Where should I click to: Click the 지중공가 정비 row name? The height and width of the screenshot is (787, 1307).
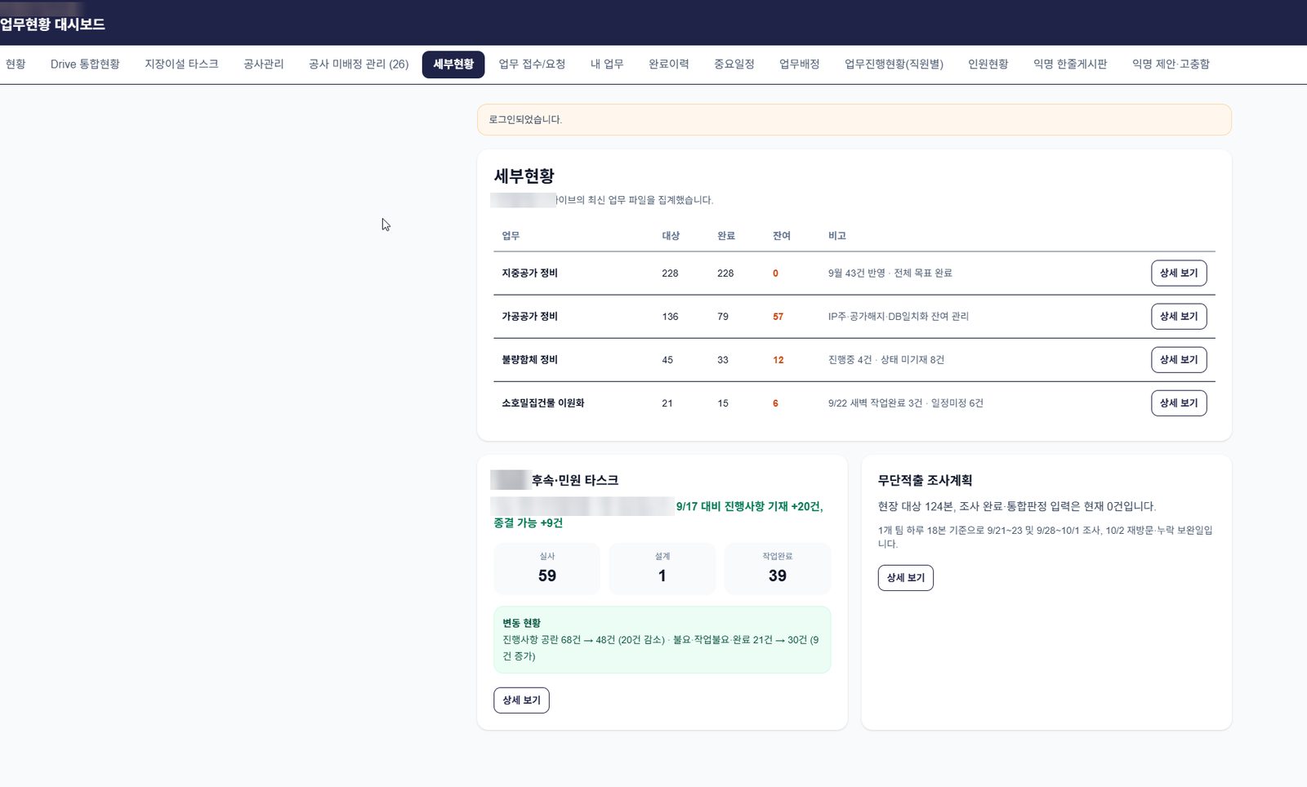point(529,273)
